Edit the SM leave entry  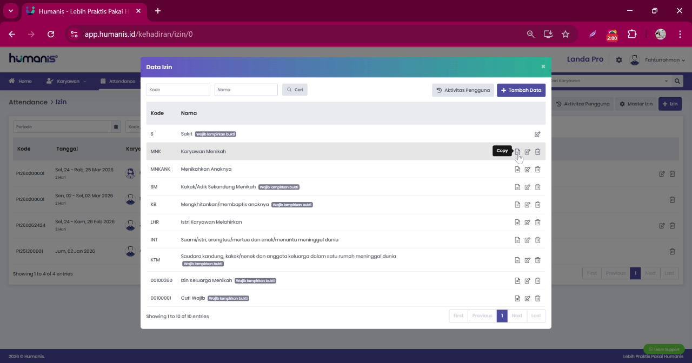(528, 187)
